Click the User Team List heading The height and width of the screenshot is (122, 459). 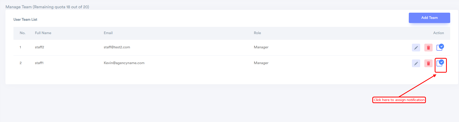pos(25,20)
